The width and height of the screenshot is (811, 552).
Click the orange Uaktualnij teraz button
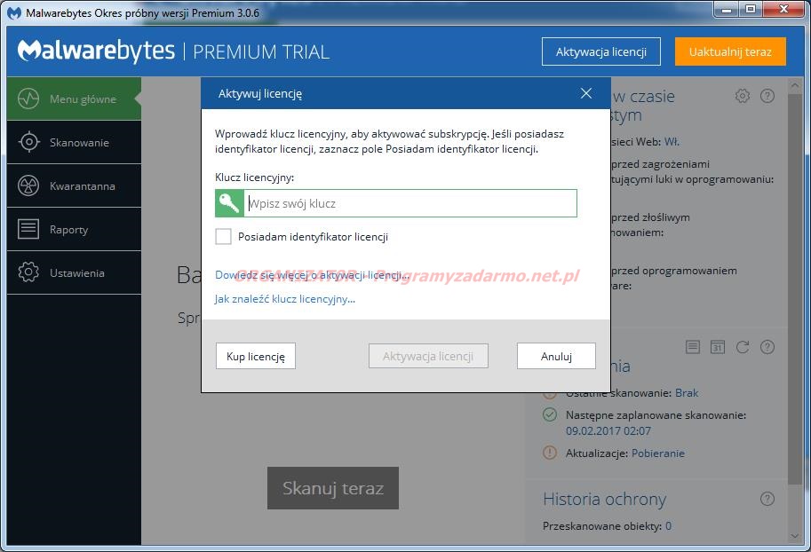pyautogui.click(x=730, y=51)
